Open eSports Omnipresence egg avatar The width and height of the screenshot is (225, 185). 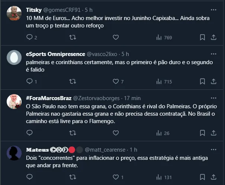pos(14,58)
